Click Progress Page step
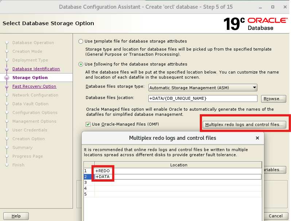The width and height of the screenshot is (291, 221). pos(28,156)
